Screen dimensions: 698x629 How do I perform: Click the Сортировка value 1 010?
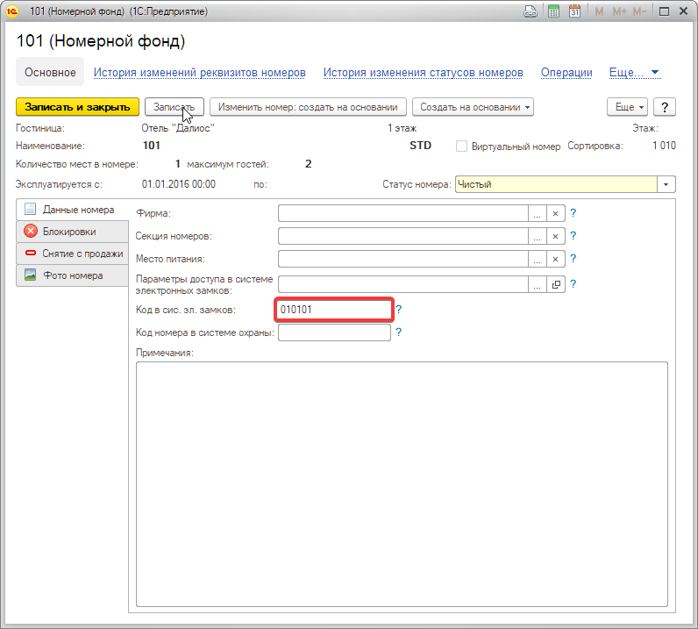(x=664, y=146)
